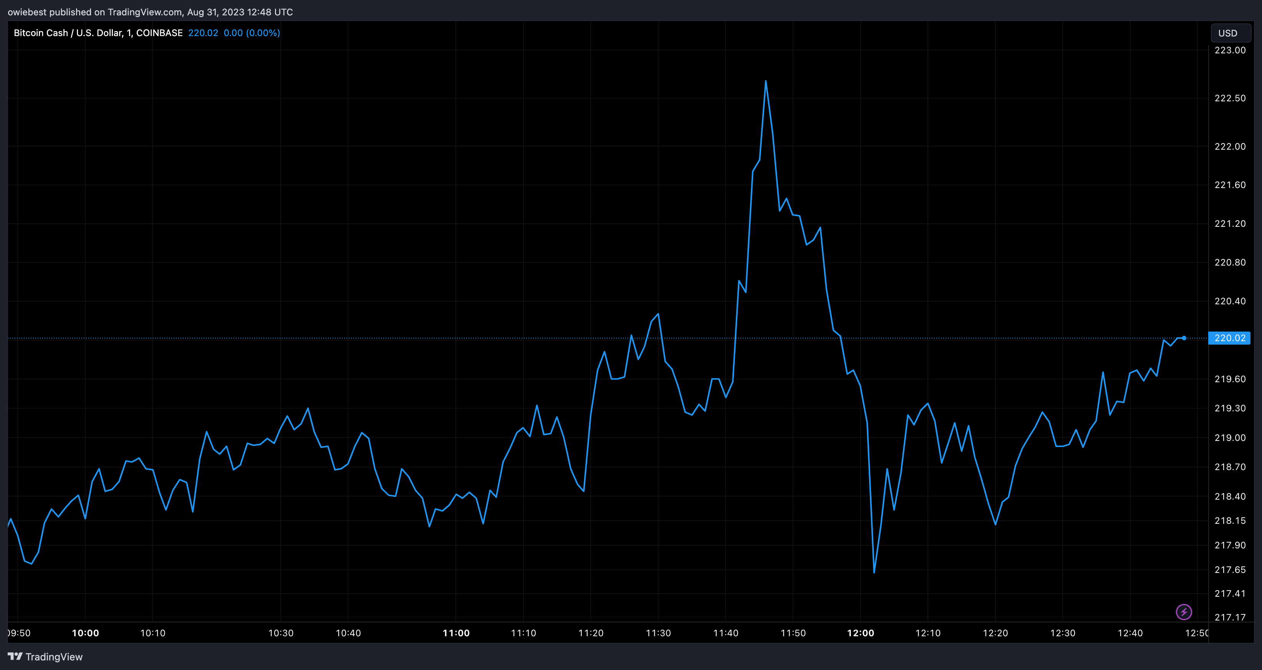The image size is (1262, 670).
Task: Click the 221.60 price scale label
Action: click(1230, 185)
